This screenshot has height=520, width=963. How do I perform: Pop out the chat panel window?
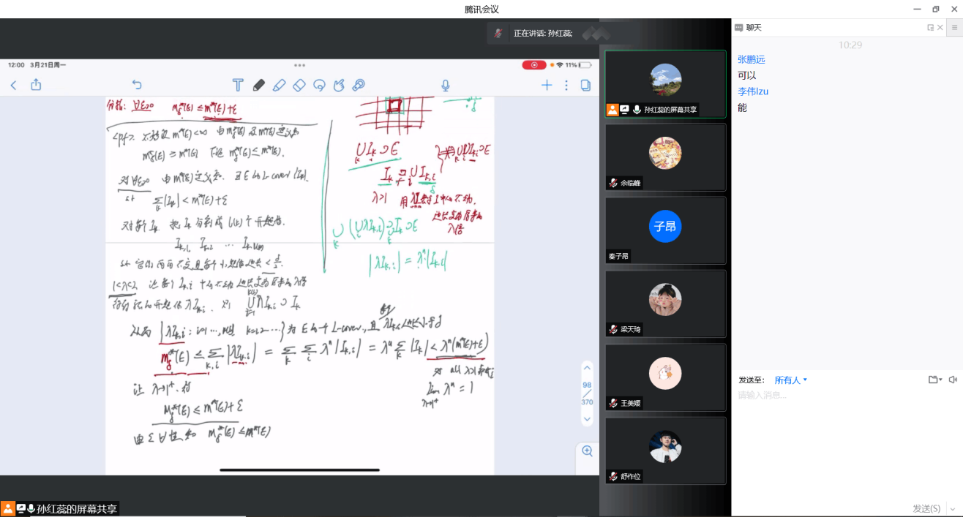(930, 27)
